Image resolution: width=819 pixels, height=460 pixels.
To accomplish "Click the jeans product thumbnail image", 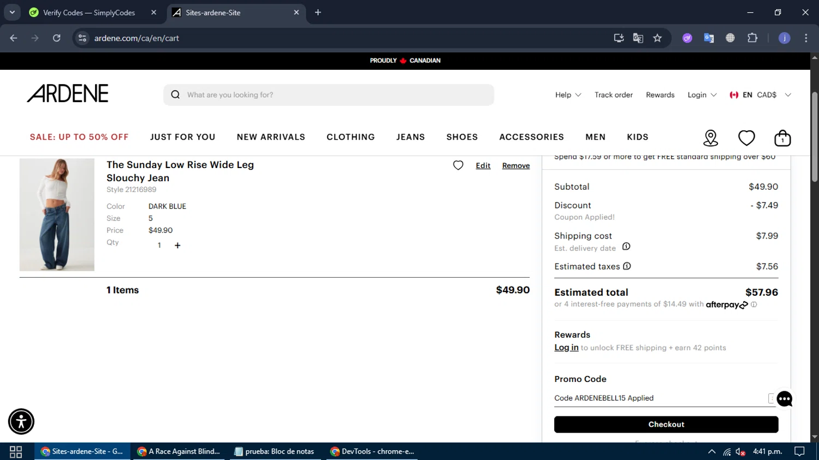I will [57, 214].
